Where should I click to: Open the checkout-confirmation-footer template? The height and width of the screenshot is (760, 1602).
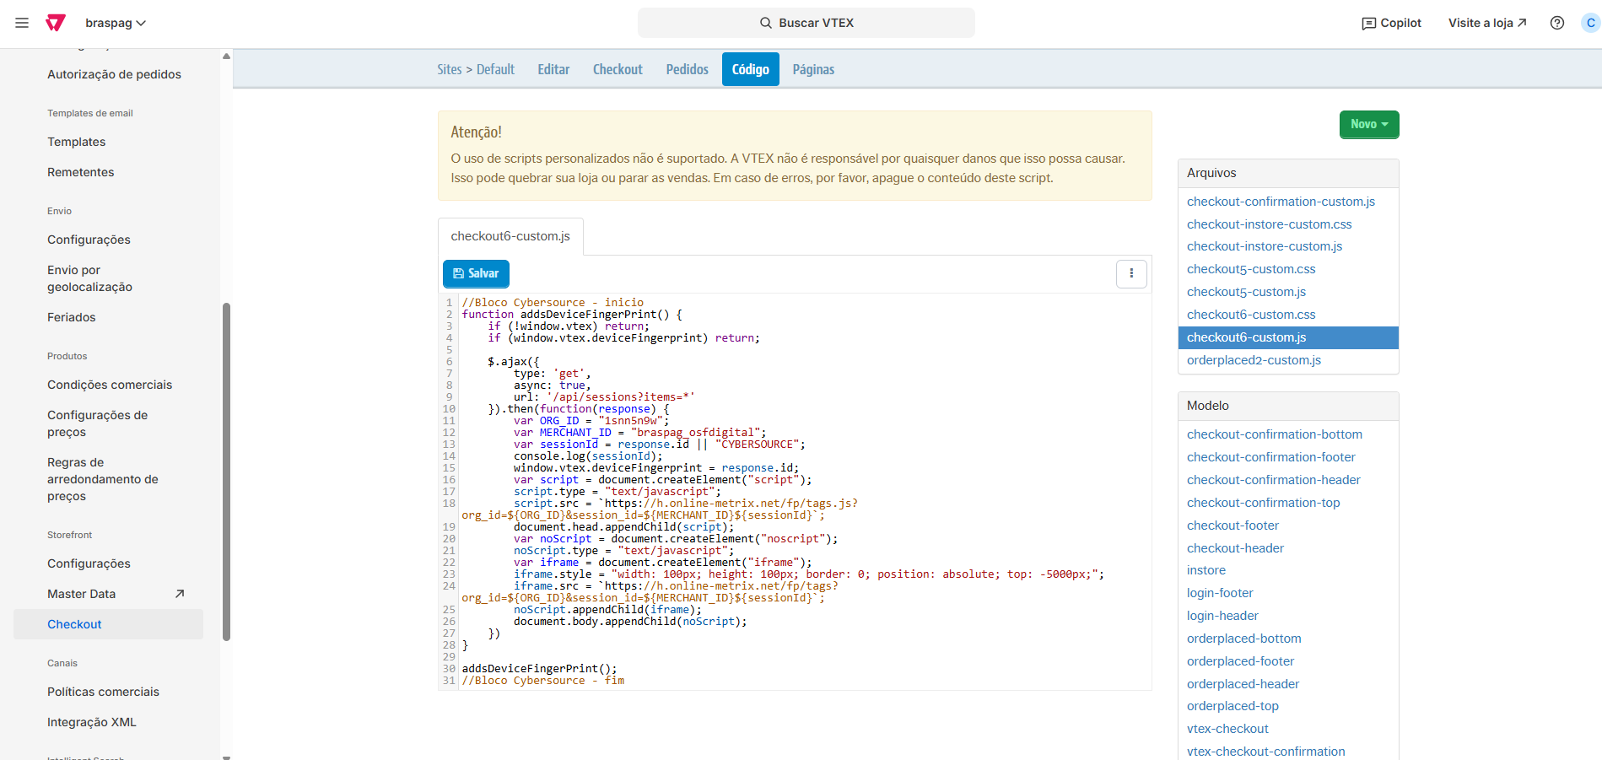pyautogui.click(x=1271, y=457)
